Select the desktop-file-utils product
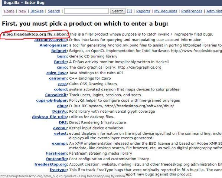Viewport: 222px width, 178px height. pyautogui.click(x=49, y=117)
